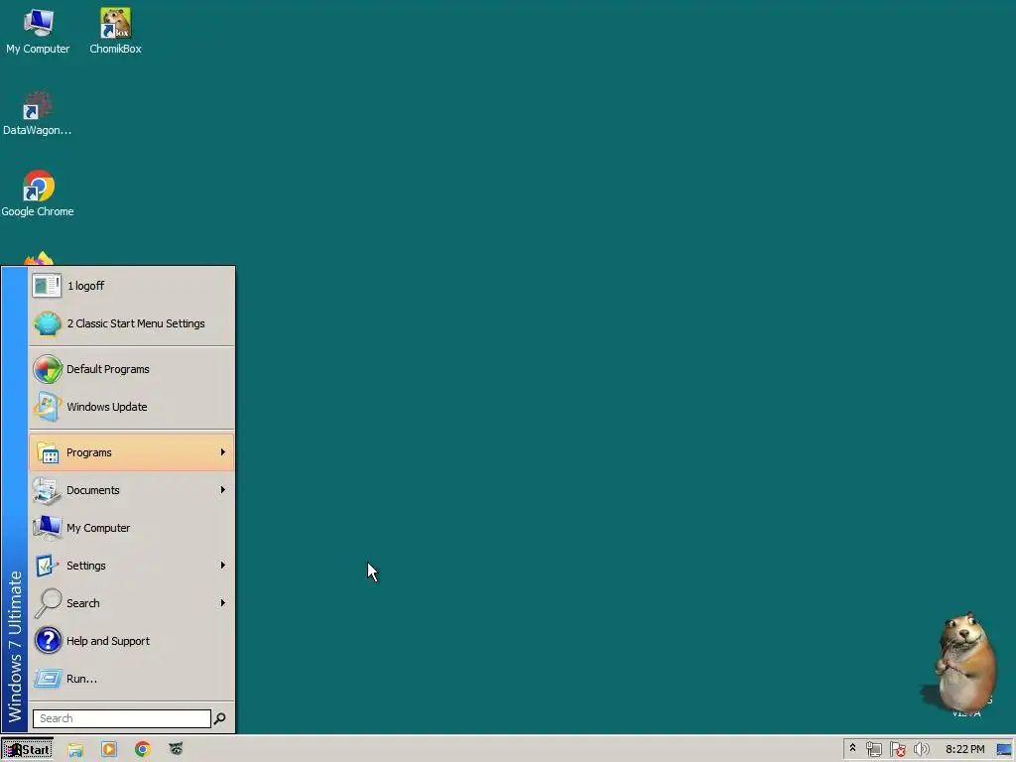The image size is (1016, 762).
Task: Select the 1 logoff start menu entry
Action: pos(132,286)
